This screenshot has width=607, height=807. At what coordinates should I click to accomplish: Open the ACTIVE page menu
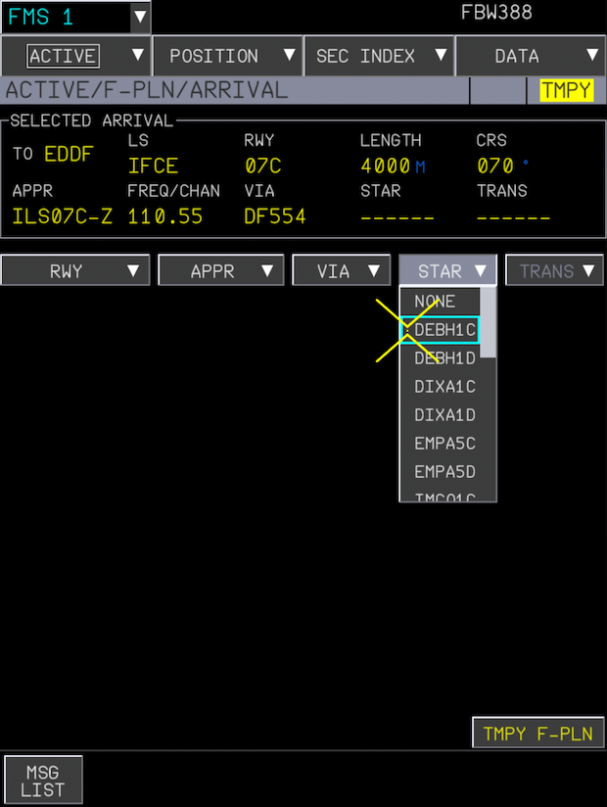[x=76, y=56]
